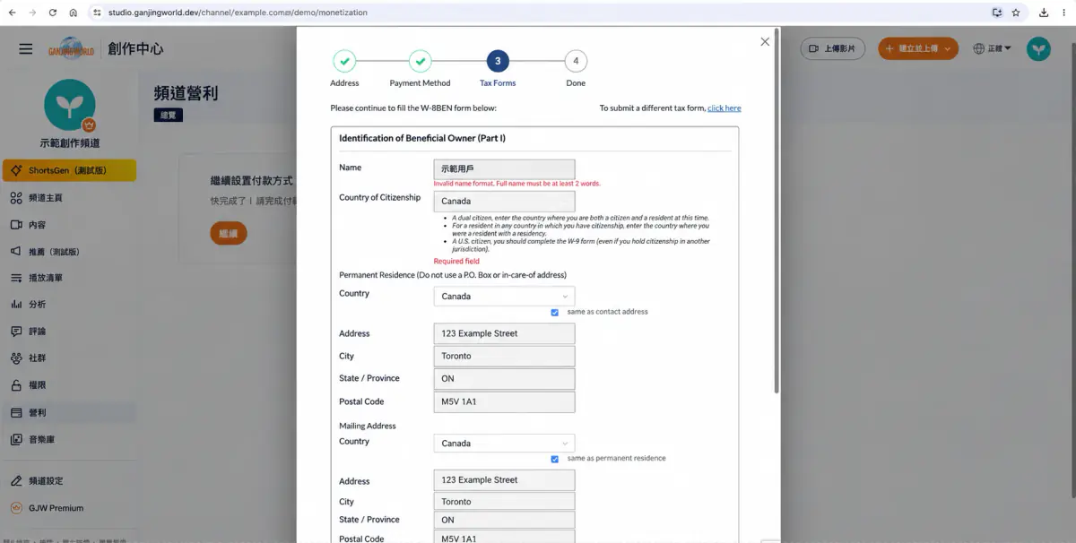1076x543 pixels.
Task: Click the 推薦 megaphone icon
Action: 16,252
